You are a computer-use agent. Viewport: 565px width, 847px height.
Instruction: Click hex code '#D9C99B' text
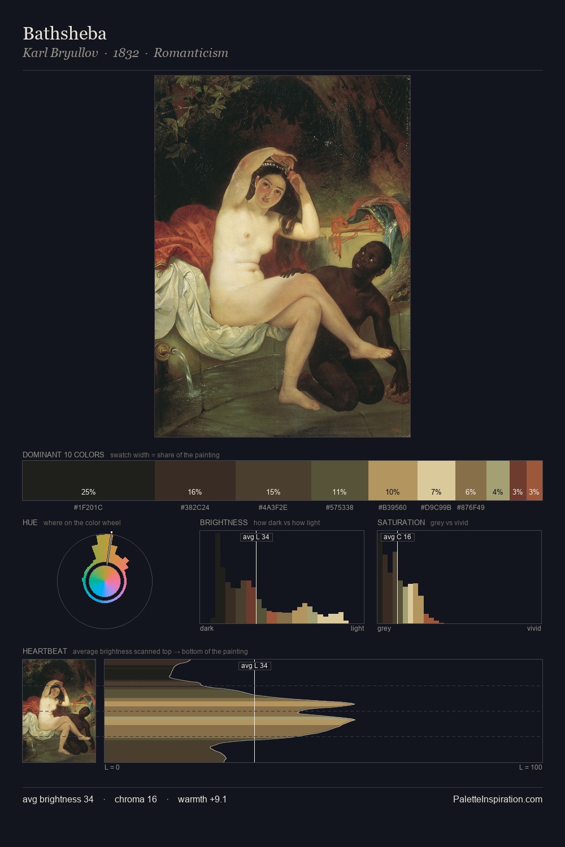coord(436,508)
